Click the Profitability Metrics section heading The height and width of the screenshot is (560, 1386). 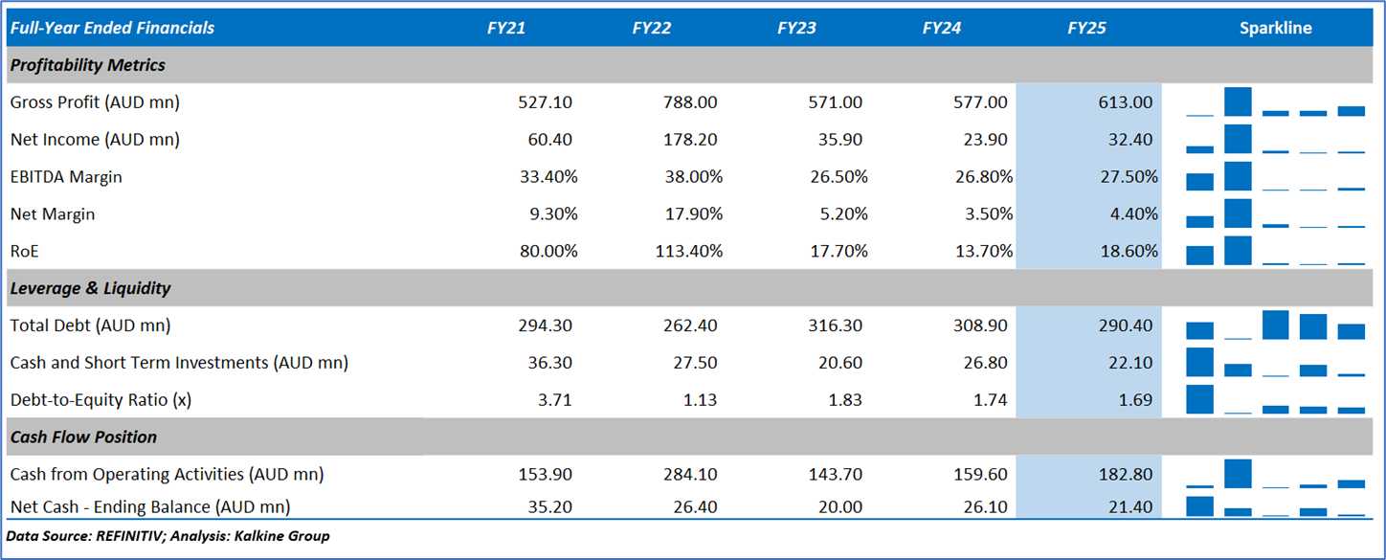point(87,65)
